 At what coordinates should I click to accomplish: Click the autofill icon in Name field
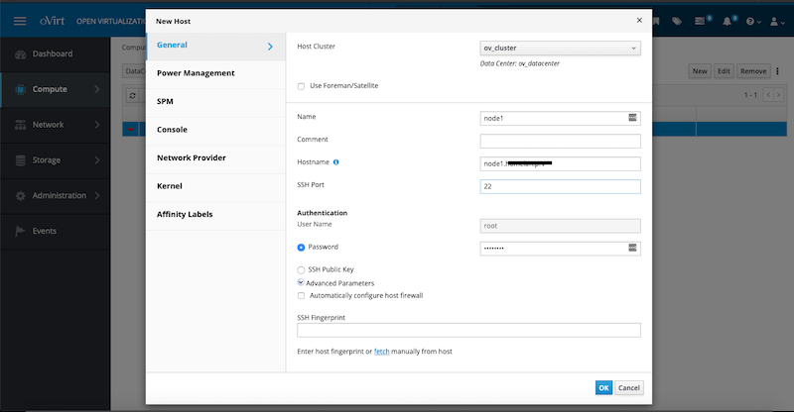pyautogui.click(x=632, y=117)
